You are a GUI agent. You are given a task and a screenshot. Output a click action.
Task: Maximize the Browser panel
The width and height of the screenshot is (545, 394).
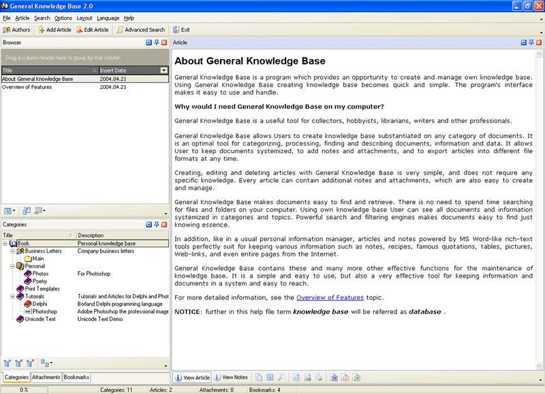point(149,42)
